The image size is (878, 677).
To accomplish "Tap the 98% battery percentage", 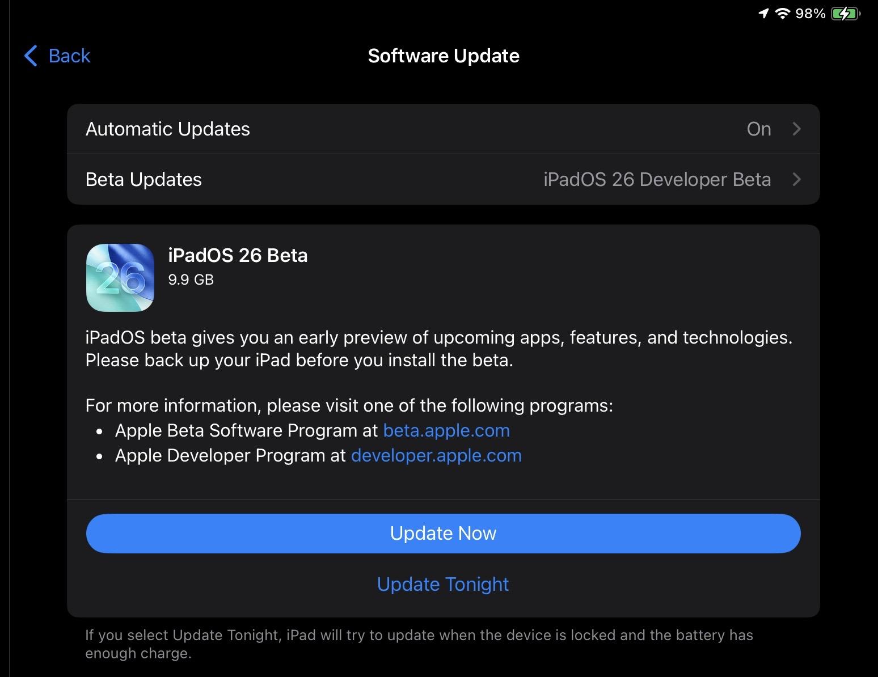I will pyautogui.click(x=811, y=14).
